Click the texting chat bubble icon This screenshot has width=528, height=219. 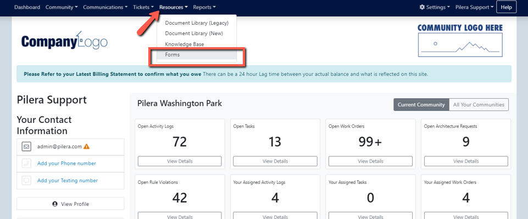[x=26, y=181]
